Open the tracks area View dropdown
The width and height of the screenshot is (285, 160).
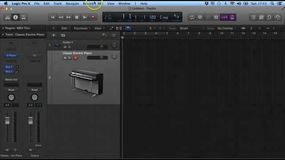click(99, 28)
